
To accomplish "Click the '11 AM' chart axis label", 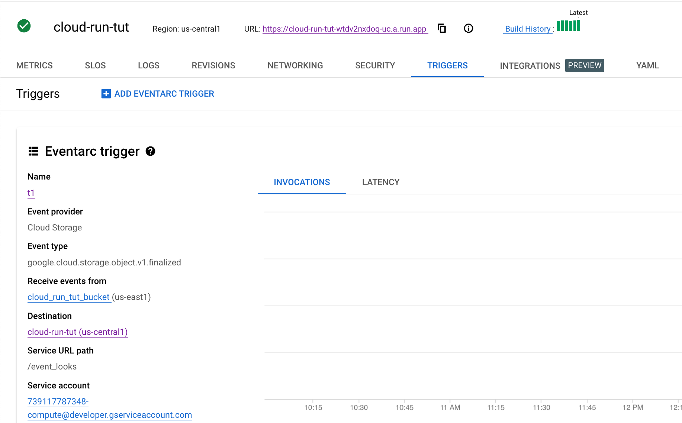I will click(x=450, y=407).
